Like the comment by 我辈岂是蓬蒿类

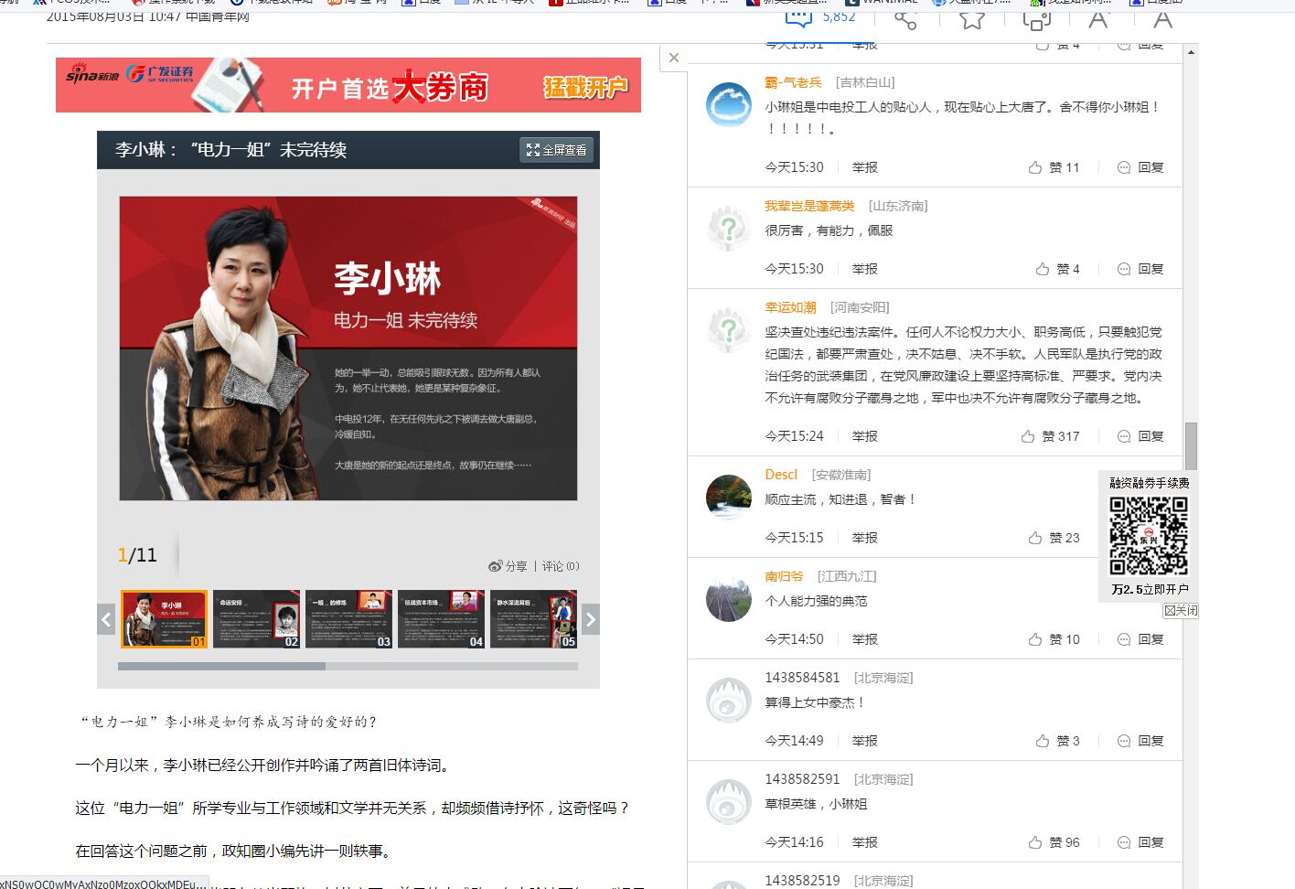pyautogui.click(x=1057, y=269)
